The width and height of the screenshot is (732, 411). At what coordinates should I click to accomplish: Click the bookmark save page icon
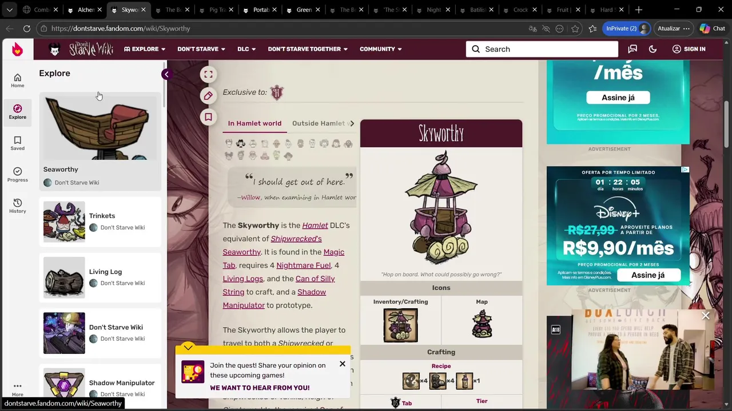(x=208, y=117)
